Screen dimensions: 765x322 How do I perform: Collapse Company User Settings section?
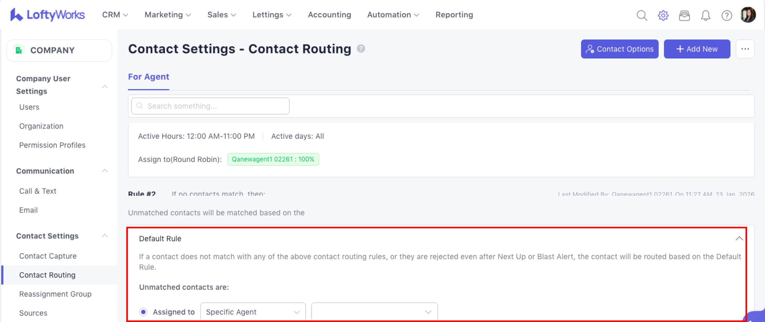point(104,87)
